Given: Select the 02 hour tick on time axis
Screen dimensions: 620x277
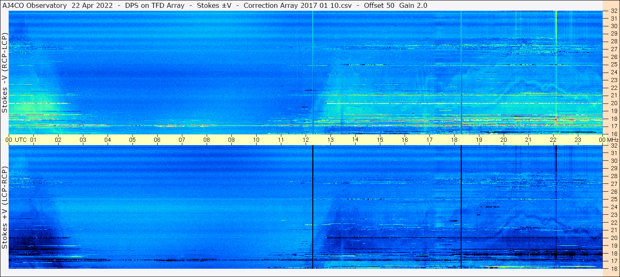Looking at the screenshot, I should [x=58, y=140].
